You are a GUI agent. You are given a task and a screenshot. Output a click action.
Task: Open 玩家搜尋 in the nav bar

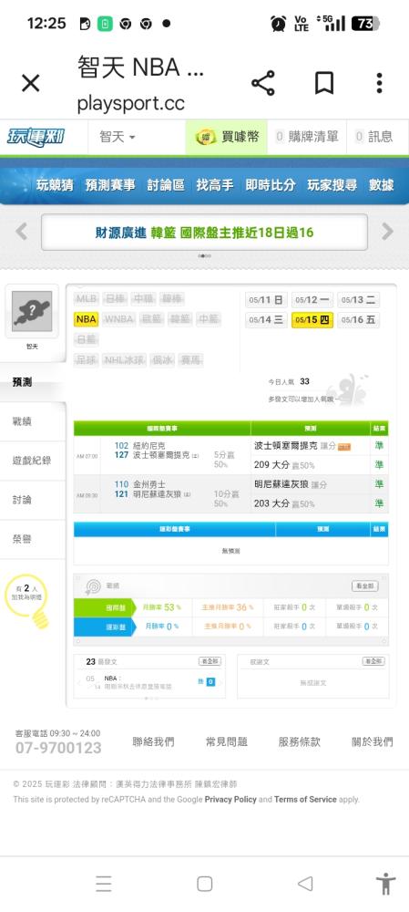pyautogui.click(x=332, y=185)
